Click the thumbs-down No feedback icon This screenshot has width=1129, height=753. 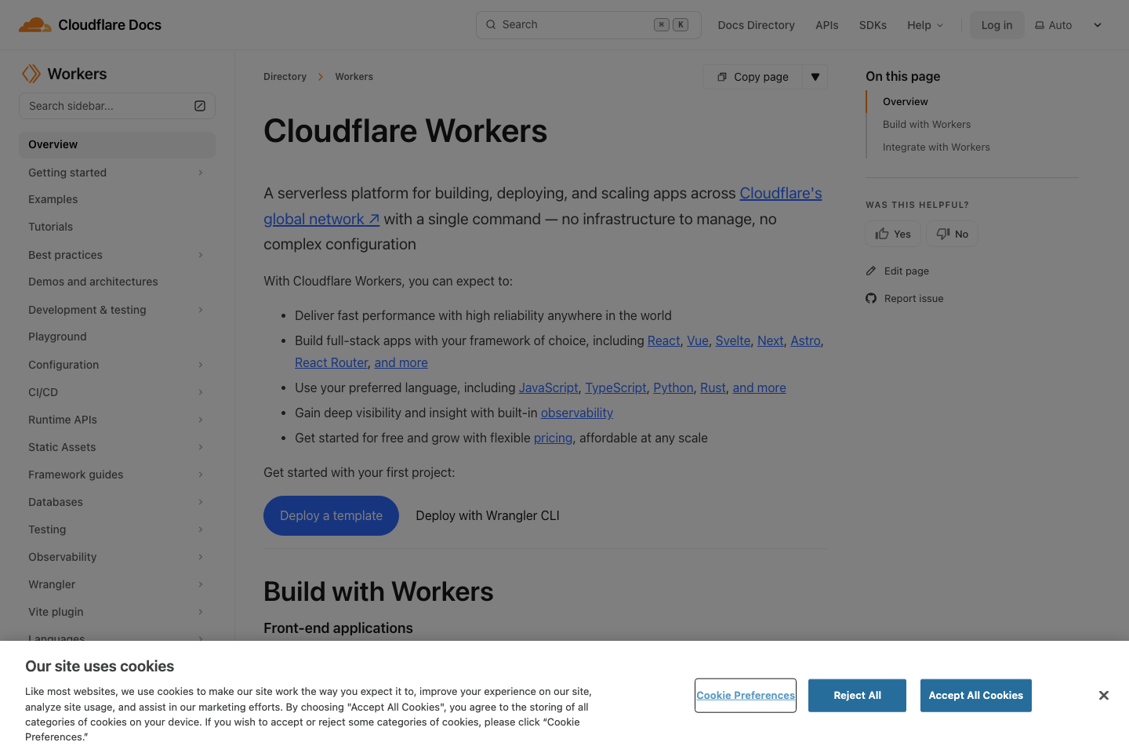(x=942, y=233)
